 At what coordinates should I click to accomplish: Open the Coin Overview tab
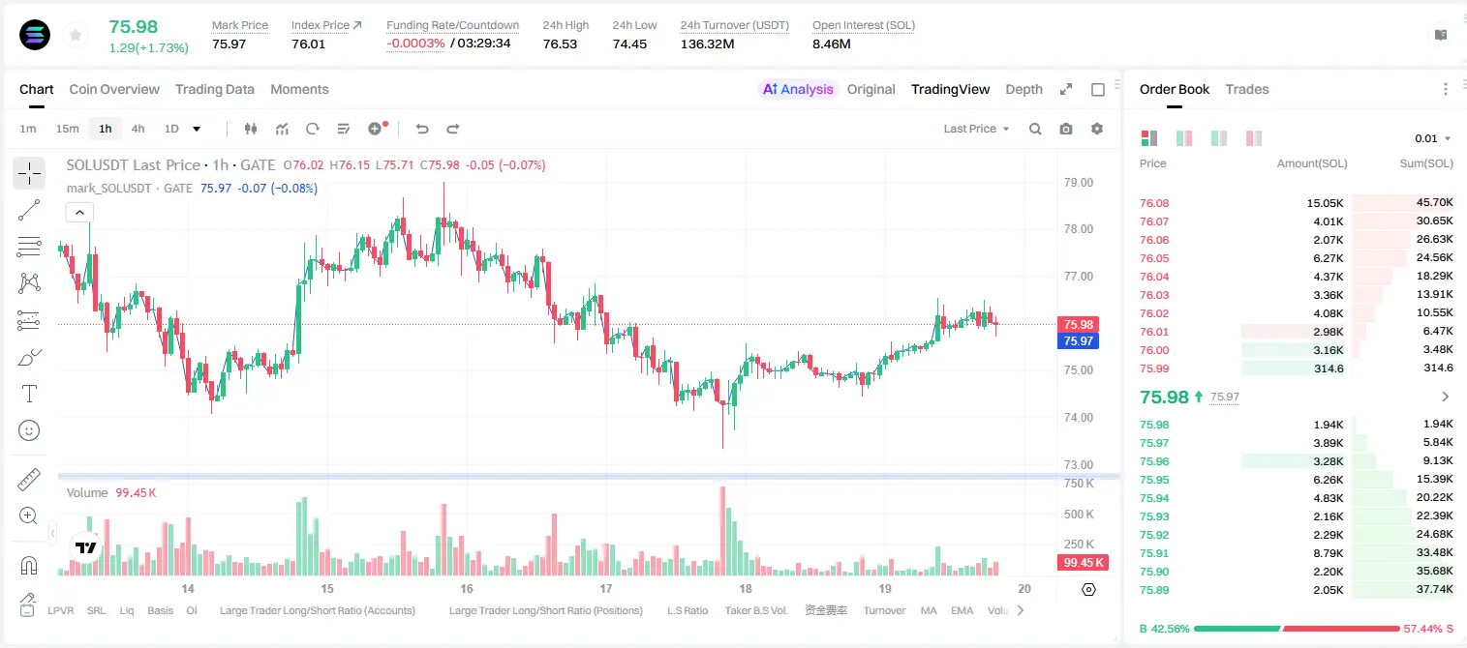[x=114, y=89]
